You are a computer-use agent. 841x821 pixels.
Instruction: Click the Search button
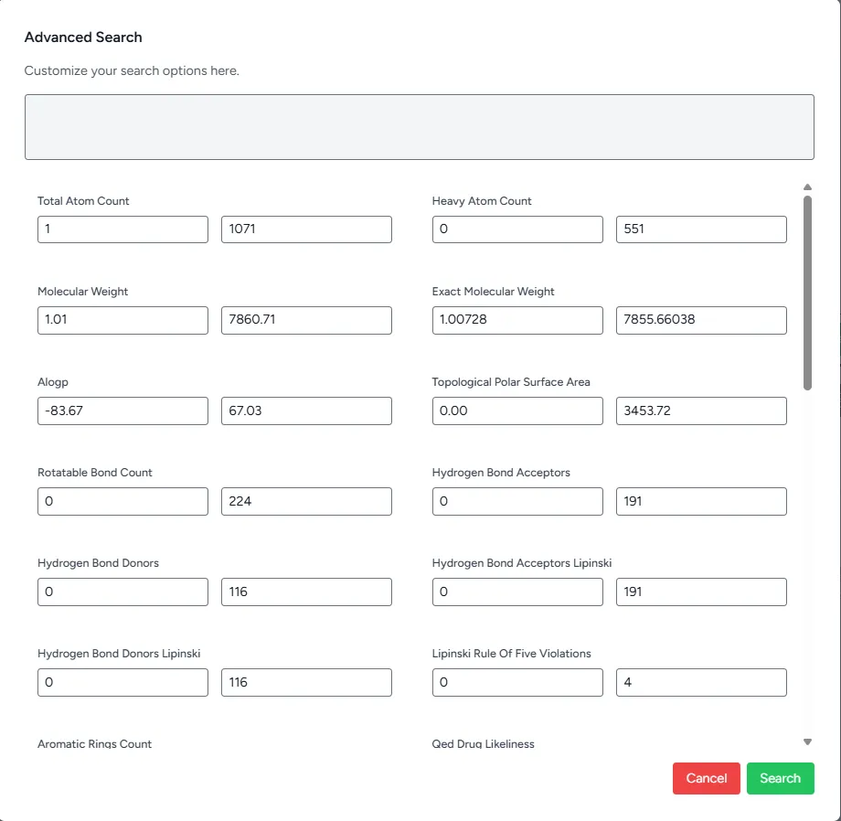780,778
